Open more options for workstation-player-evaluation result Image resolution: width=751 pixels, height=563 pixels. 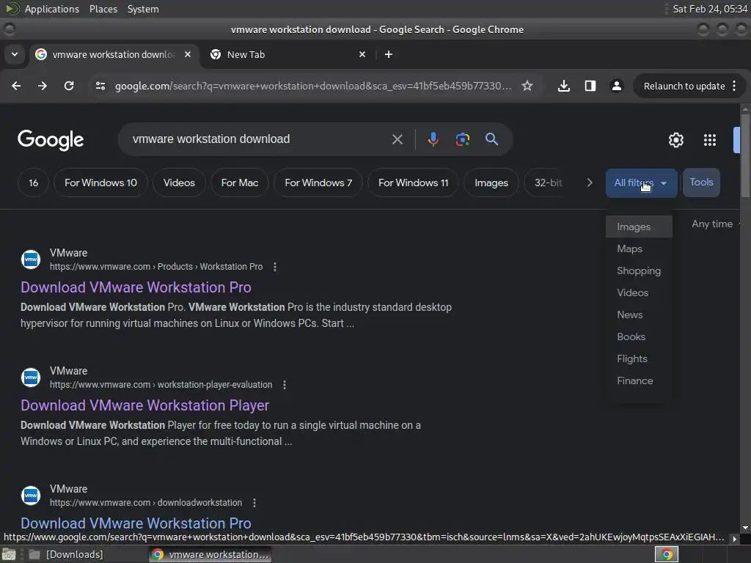[285, 384]
